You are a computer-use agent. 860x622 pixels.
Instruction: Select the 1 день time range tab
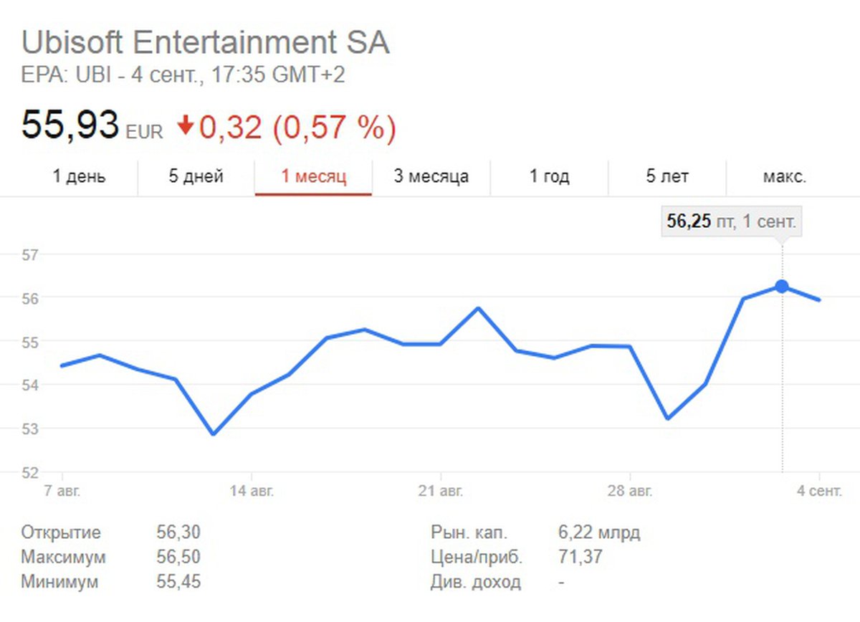(x=79, y=177)
